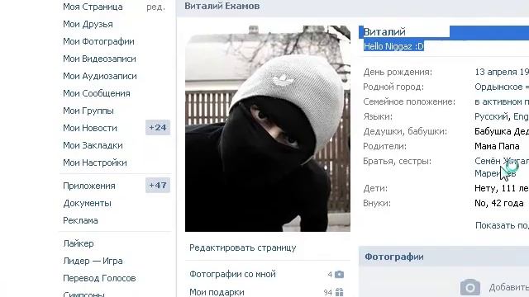529x297 pixels.
Task: Click gift icon beside count 94
Action: 340,292
